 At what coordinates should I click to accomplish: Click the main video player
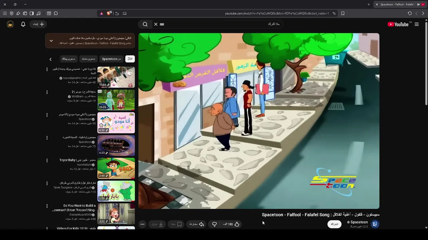click(259, 121)
